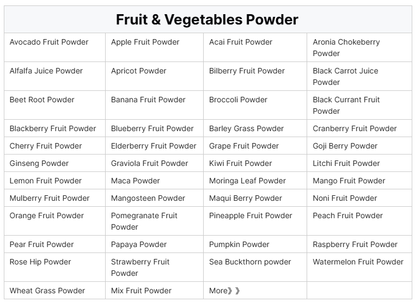The image size is (415, 302).
Task: Select Acai Fruit Powder in the table
Action: click(241, 42)
